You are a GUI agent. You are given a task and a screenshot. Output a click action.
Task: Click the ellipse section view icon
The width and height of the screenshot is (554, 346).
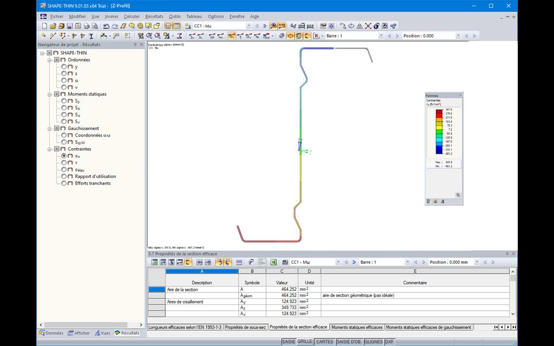(x=291, y=36)
